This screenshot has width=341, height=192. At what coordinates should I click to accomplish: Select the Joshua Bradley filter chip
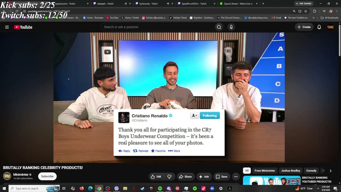pos(291,171)
